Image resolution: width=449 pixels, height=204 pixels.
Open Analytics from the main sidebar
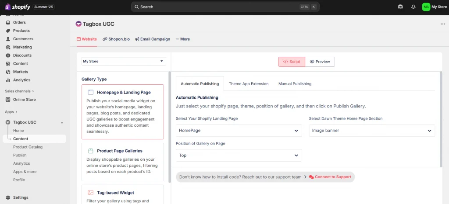coord(21,80)
